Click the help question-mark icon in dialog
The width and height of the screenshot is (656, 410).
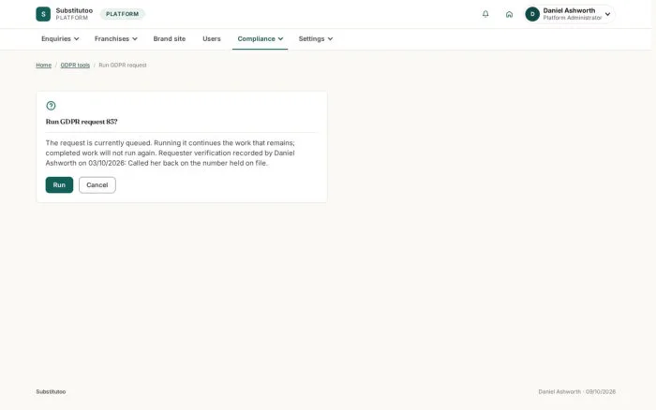51,106
